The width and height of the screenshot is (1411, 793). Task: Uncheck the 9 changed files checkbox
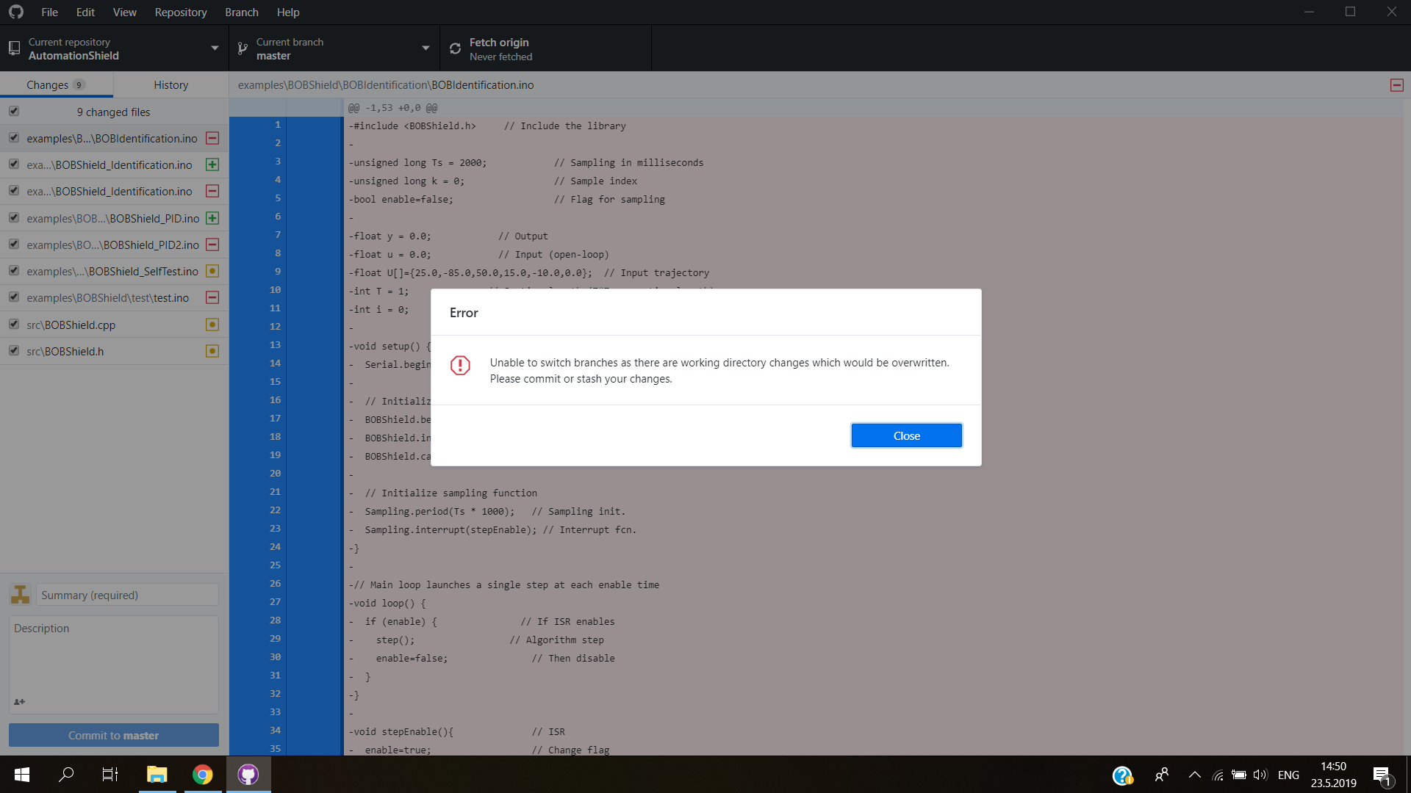[13, 111]
